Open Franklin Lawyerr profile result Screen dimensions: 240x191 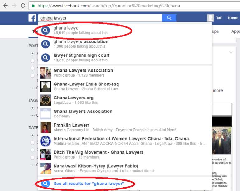tap(125, 127)
